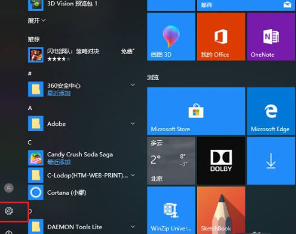This screenshot has height=234, width=296.
Task: Expand the 360安全中心 folder chevron
Action: pyautogui.click(x=133, y=85)
